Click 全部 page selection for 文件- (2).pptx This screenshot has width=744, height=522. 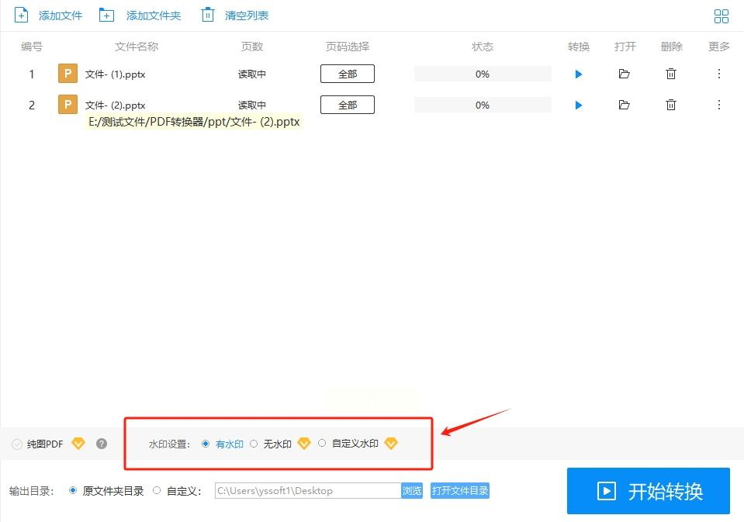[x=348, y=105]
